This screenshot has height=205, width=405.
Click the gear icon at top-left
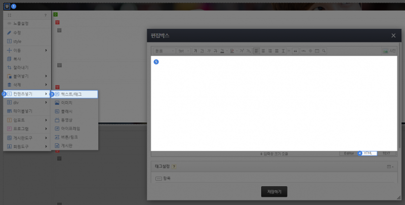(x=7, y=7)
